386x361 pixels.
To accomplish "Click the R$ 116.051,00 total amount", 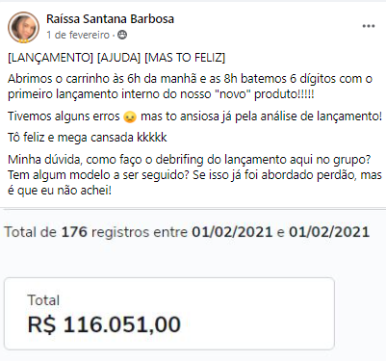I will point(104,324).
